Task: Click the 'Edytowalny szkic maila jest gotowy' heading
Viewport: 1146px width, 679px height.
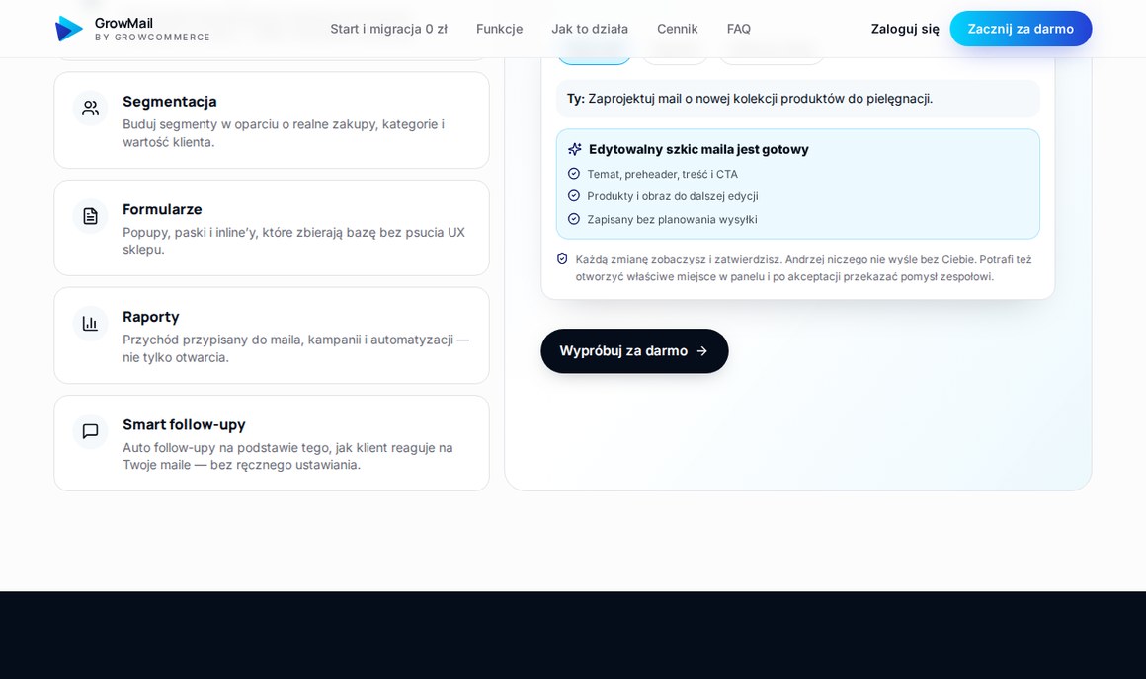Action: pyautogui.click(x=698, y=149)
